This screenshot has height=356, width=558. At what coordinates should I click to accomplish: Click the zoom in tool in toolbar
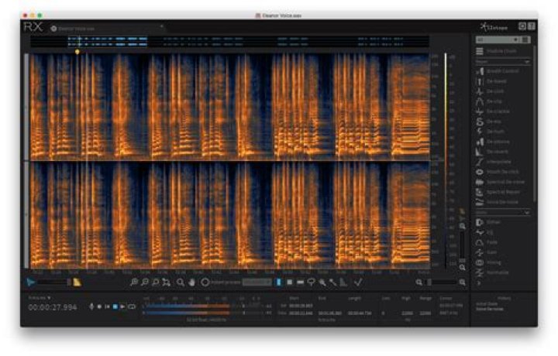click(x=134, y=282)
